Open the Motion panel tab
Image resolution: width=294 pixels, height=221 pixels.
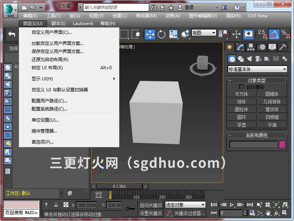click(262, 47)
